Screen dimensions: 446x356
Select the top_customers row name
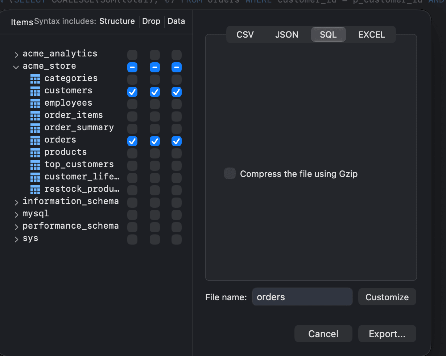click(79, 164)
